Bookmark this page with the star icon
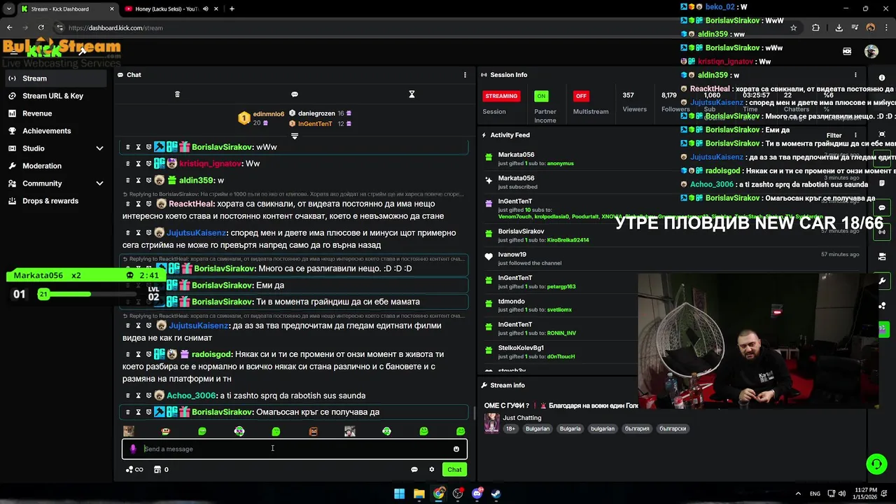Viewport: 896px width, 504px height. [x=793, y=28]
